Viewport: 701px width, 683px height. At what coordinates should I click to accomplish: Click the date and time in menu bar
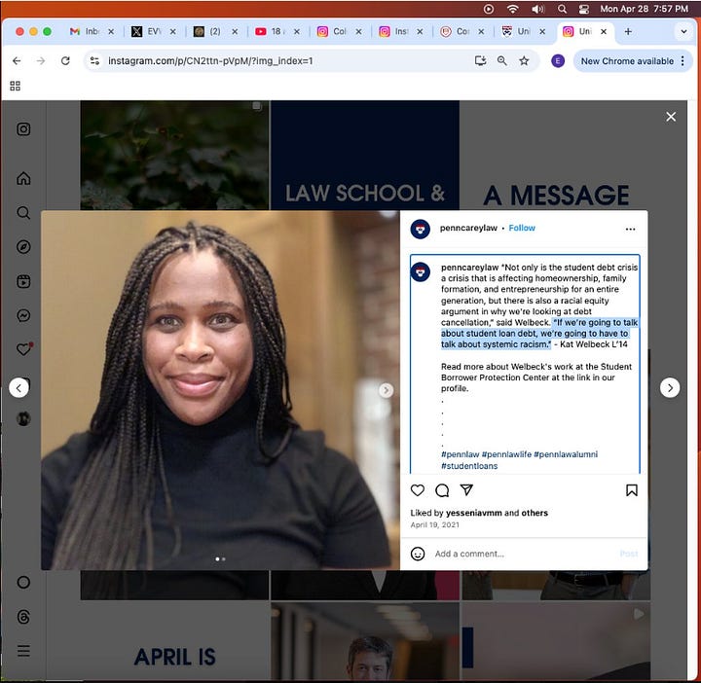point(644,9)
